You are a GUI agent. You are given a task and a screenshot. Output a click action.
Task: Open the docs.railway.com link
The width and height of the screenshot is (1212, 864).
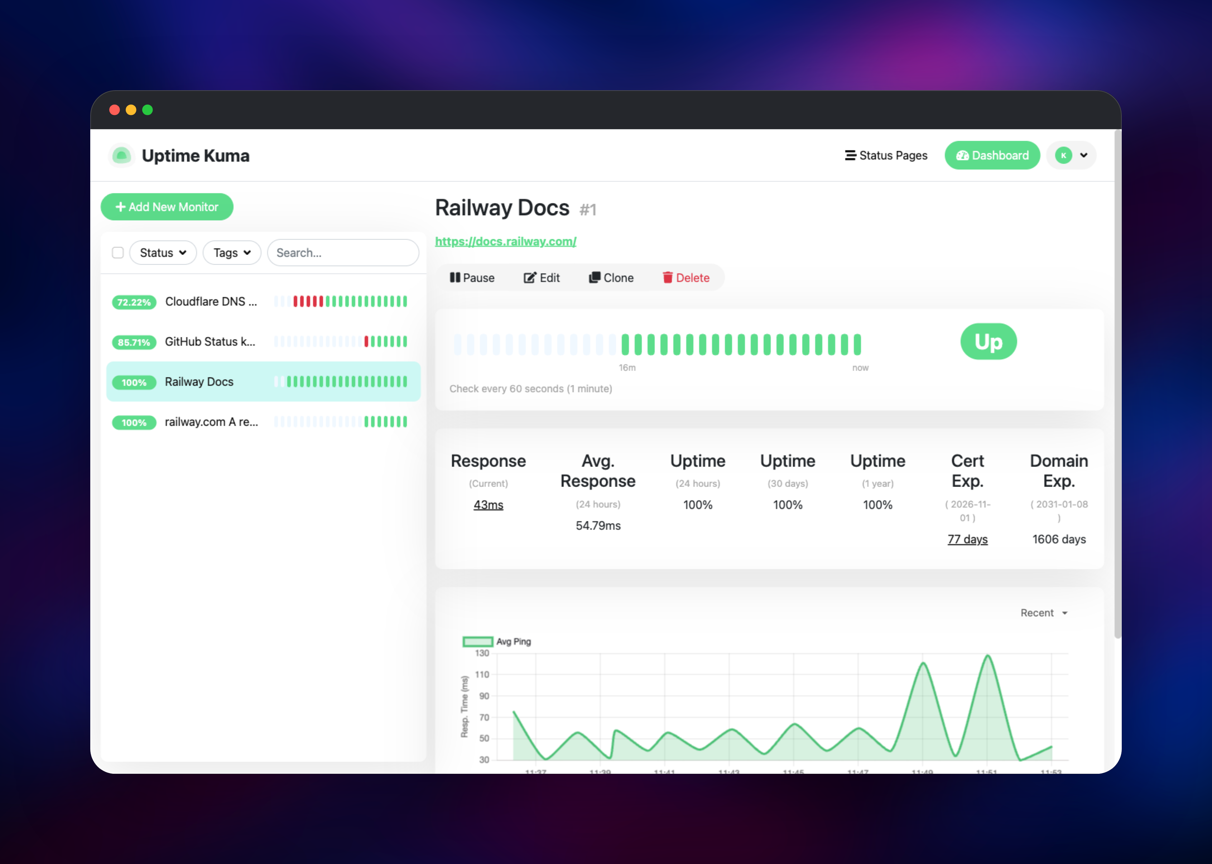(x=505, y=242)
